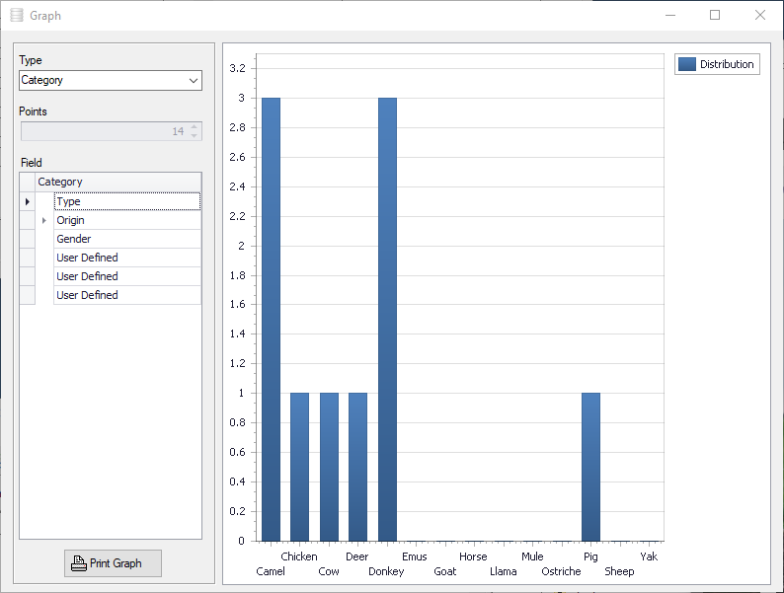Click the Graph window icon in title bar
This screenshot has width=784, height=593.
tap(17, 16)
